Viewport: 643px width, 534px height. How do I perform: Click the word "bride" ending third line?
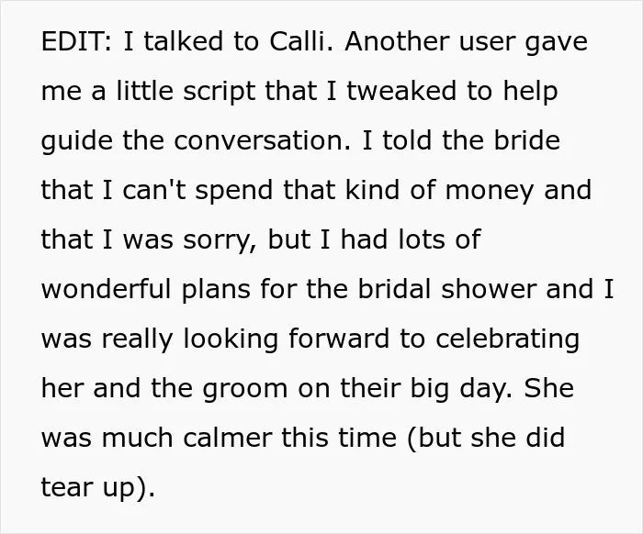[x=527, y=140]
